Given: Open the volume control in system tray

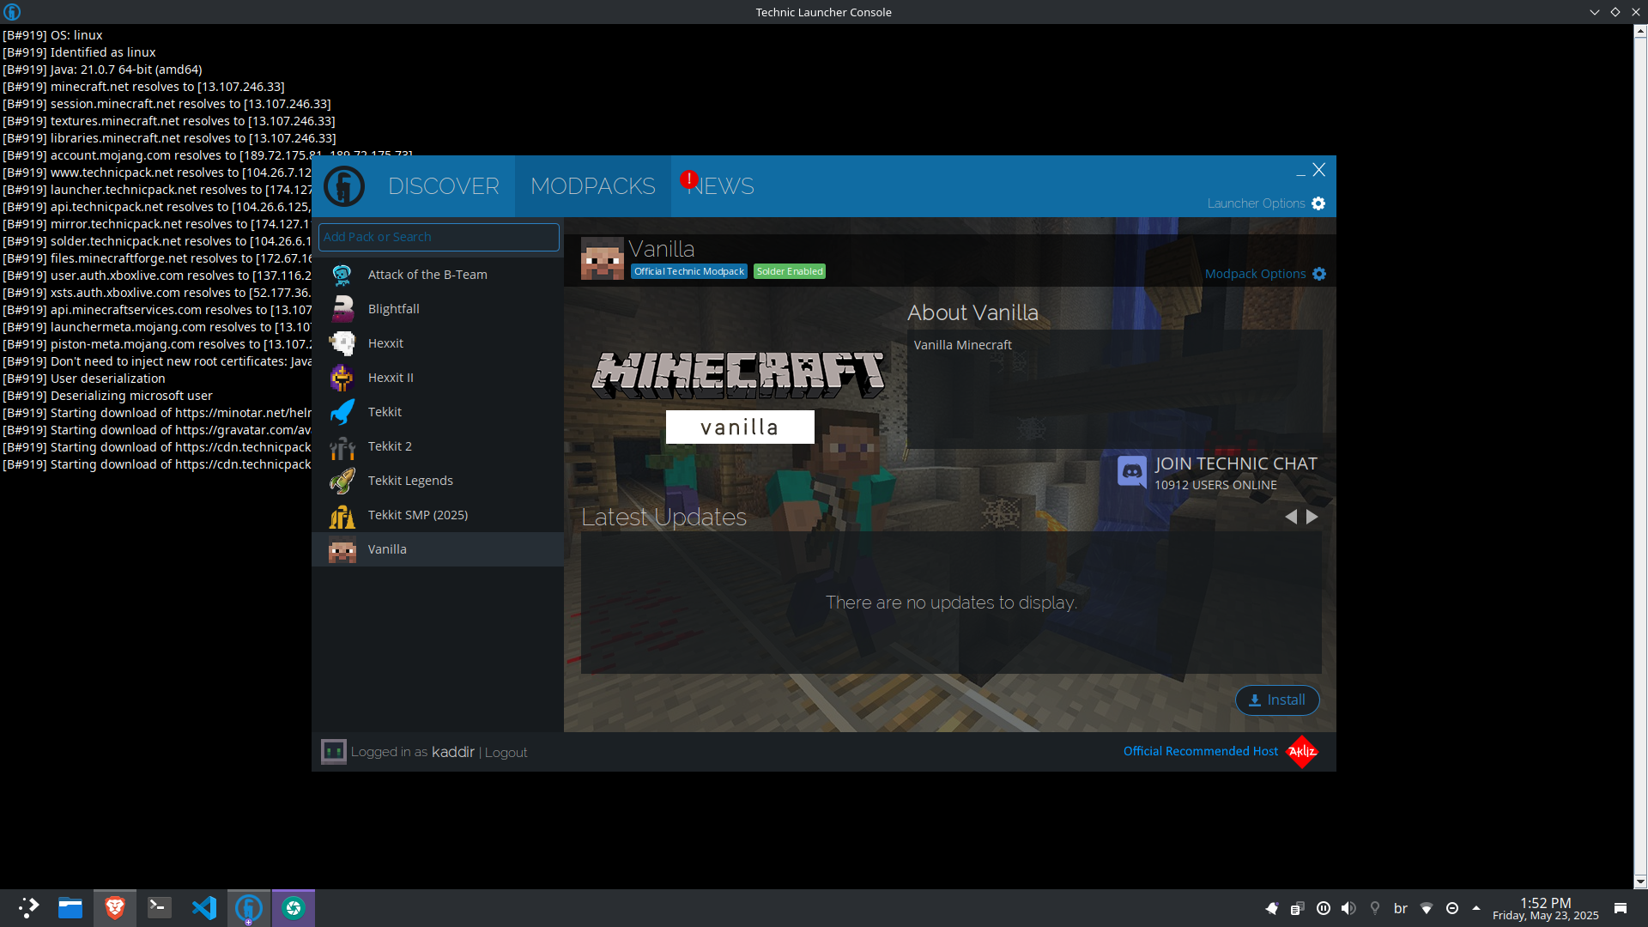Looking at the screenshot, I should [1349, 908].
